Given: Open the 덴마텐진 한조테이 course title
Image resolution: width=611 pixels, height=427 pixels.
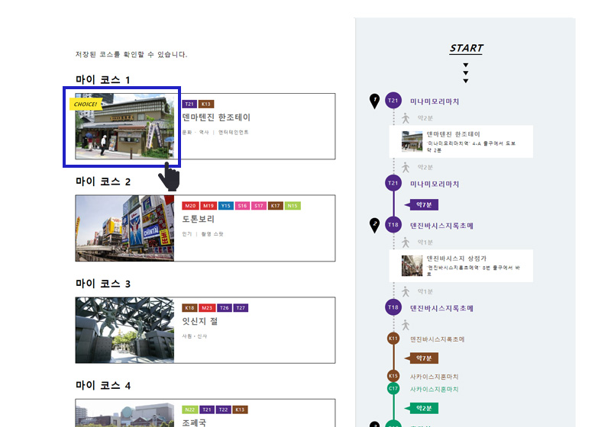Looking at the screenshot, I should (x=216, y=117).
